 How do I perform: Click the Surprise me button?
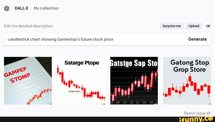click(x=172, y=26)
